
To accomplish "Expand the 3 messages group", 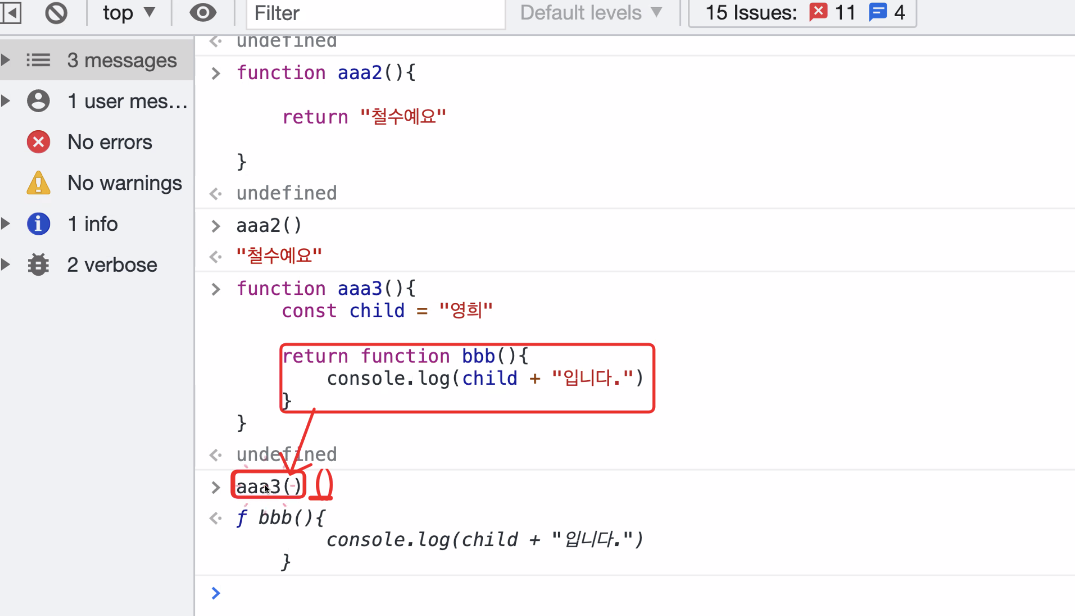I will pos(6,60).
